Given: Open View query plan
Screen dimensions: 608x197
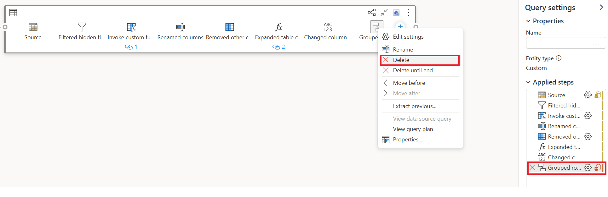Looking at the screenshot, I should [x=421, y=129].
